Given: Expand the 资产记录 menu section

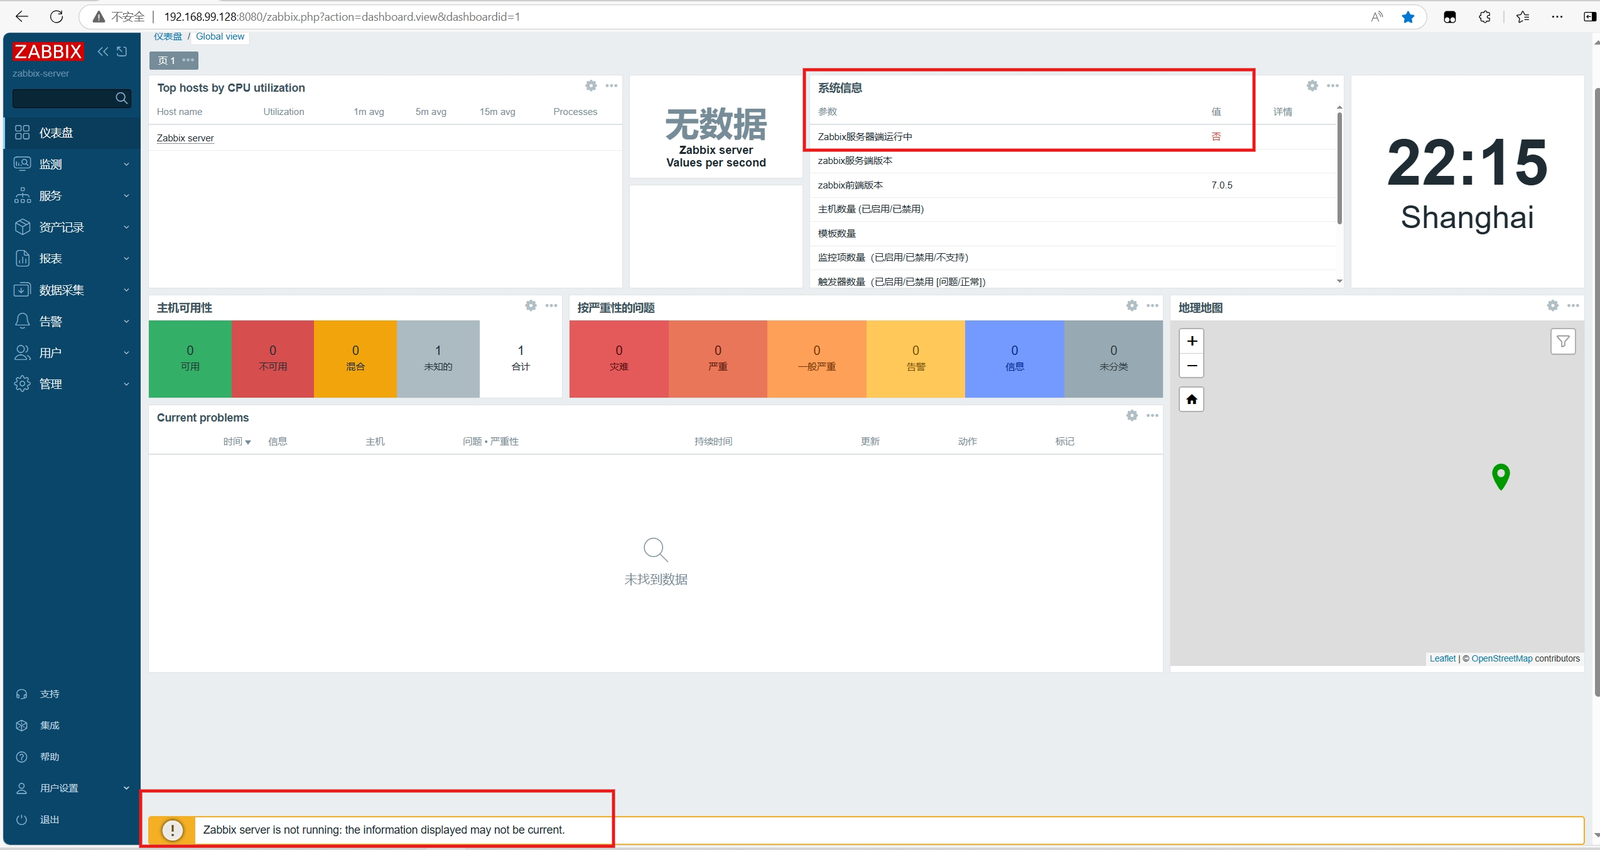Looking at the screenshot, I should pyautogui.click(x=72, y=227).
